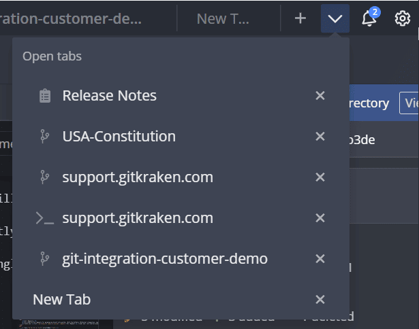Viewport: 419px width, 329px height.
Task: Collapse the open tabs dropdown chevron
Action: pos(335,18)
